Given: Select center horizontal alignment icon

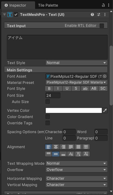Looking at the screenshot, I should 56,147.
